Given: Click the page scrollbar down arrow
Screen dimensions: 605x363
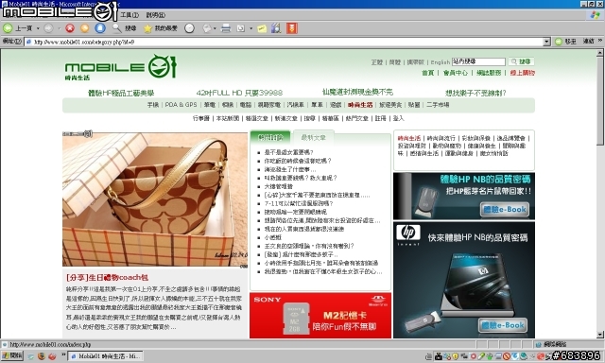Looking at the screenshot, I should click(600, 335).
